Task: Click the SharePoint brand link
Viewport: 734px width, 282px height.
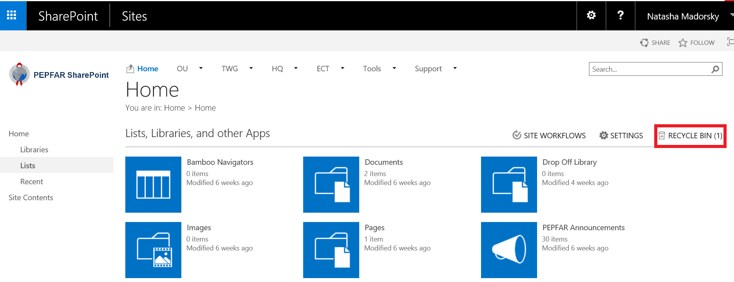Action: 68,16
